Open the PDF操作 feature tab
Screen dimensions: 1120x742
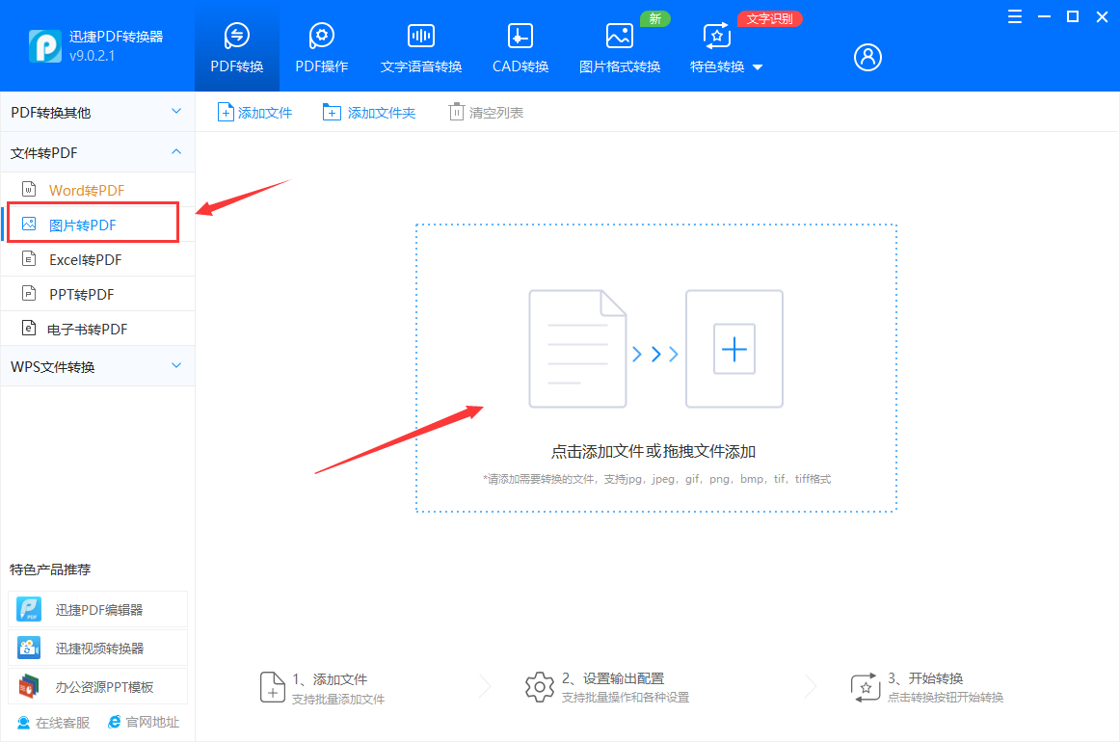pos(321,44)
